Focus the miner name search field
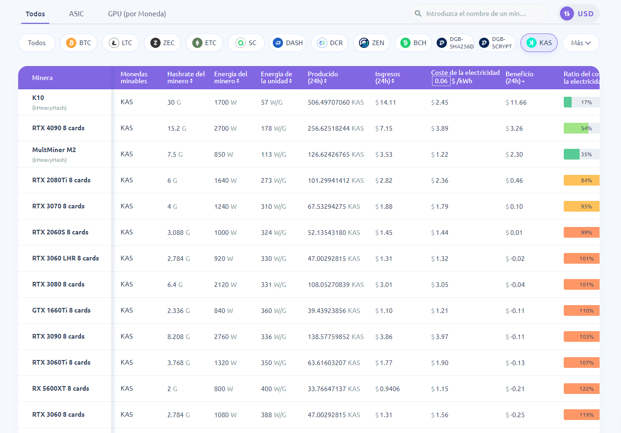 click(x=479, y=13)
